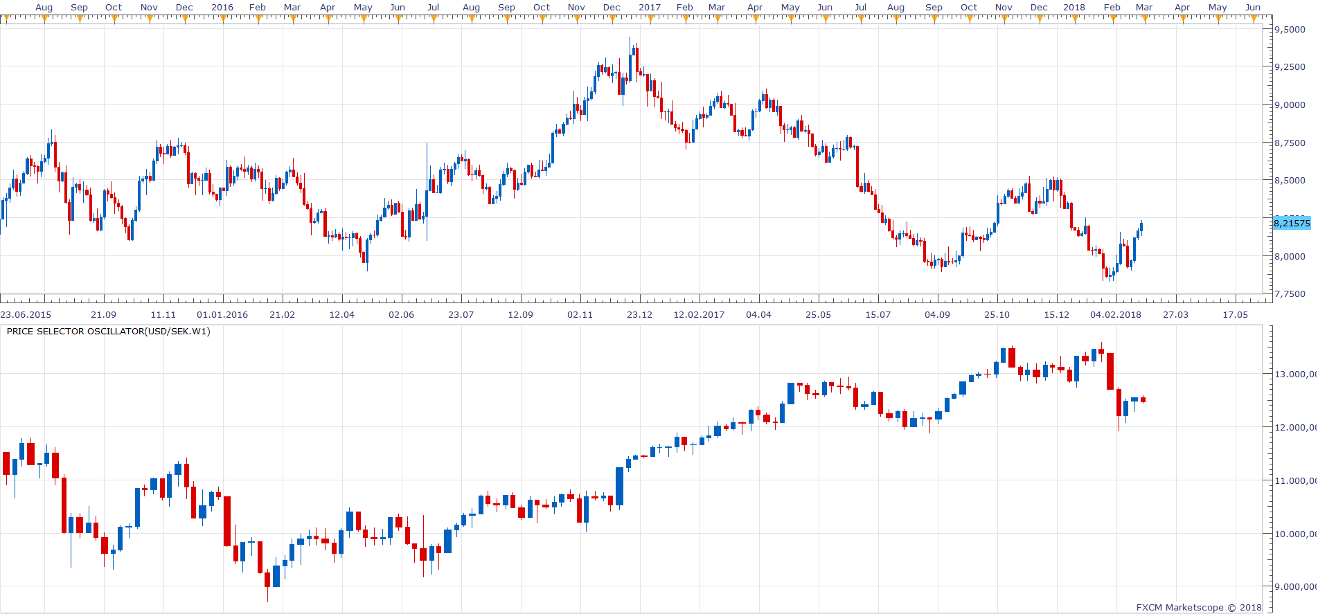Click the 2017 year label on the top timeline

click(x=650, y=8)
